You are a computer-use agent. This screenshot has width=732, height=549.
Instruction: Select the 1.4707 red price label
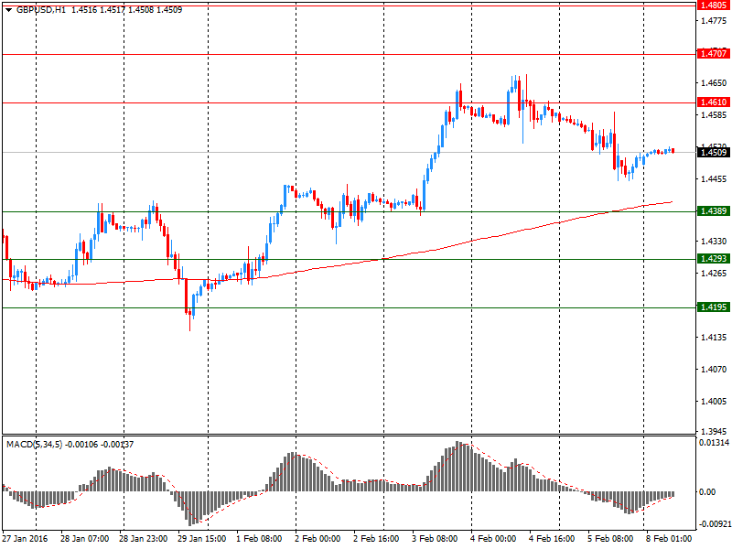click(714, 53)
